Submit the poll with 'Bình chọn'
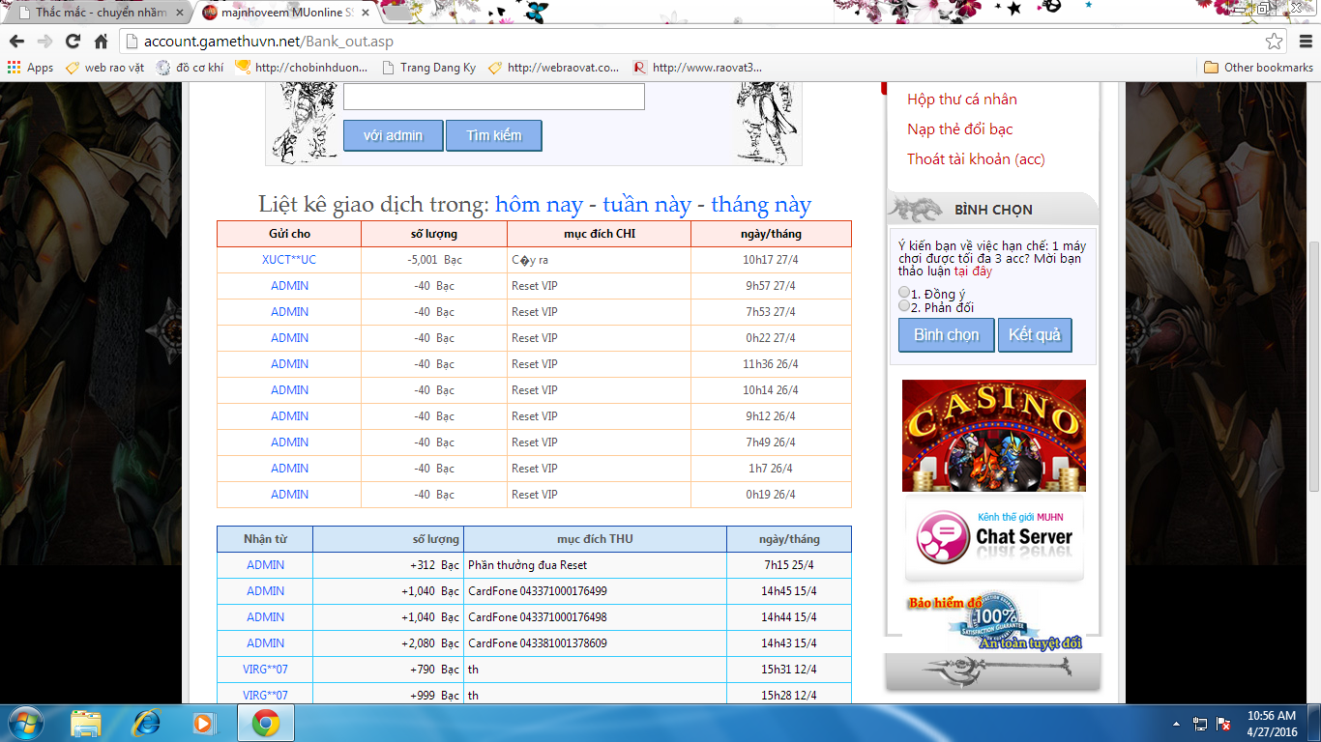The image size is (1321, 742). tap(947, 335)
